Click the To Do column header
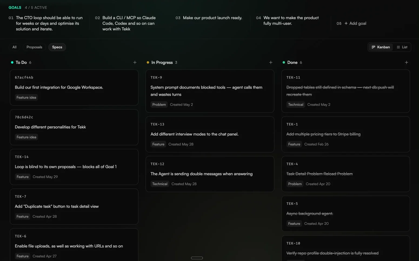The height and width of the screenshot is (261, 419). click(21, 62)
